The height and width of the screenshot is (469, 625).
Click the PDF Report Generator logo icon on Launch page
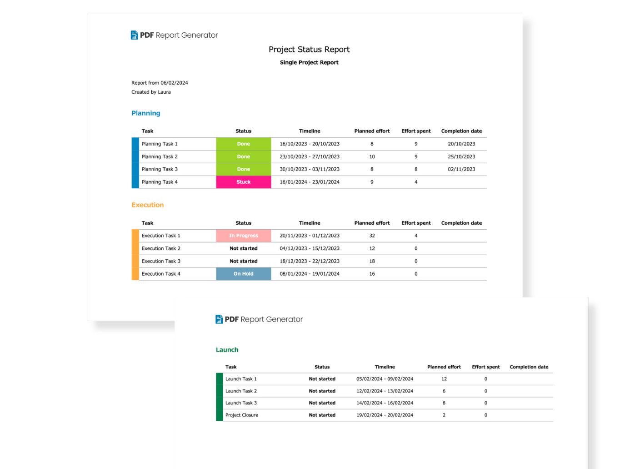pyautogui.click(x=219, y=319)
